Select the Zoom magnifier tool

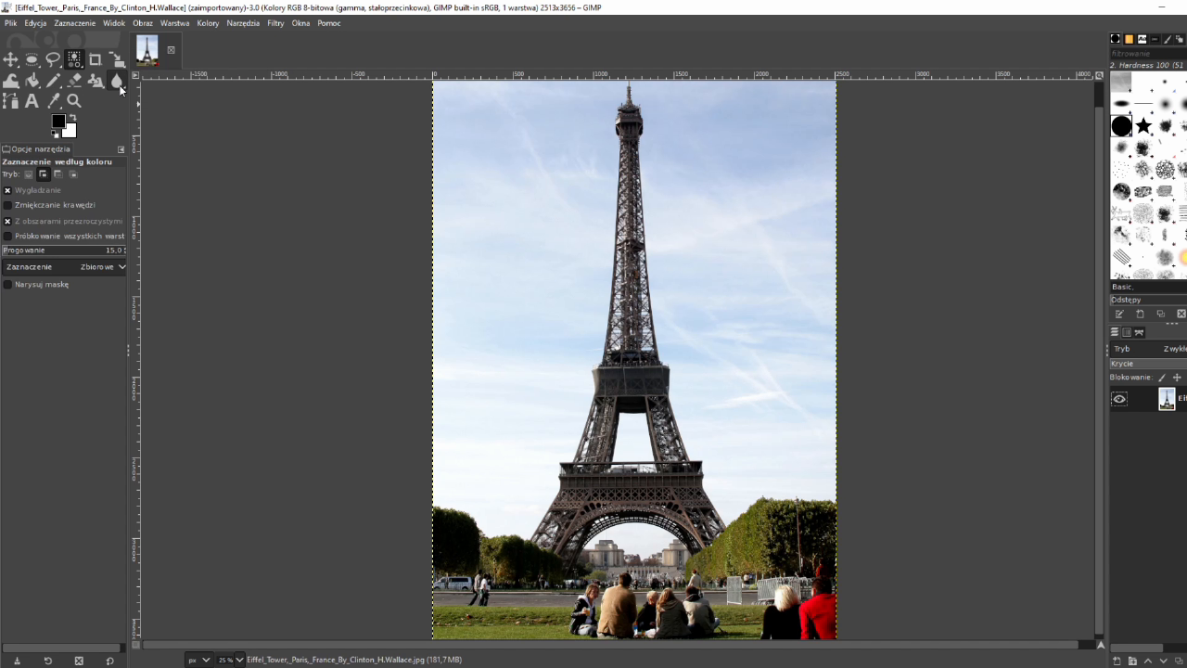tap(74, 101)
